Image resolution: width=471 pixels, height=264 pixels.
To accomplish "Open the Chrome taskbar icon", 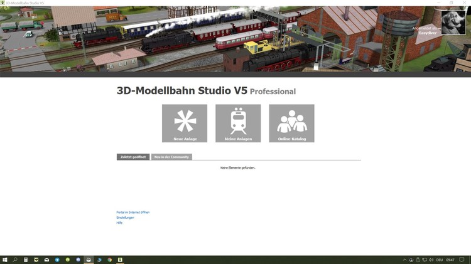I will [110, 260].
